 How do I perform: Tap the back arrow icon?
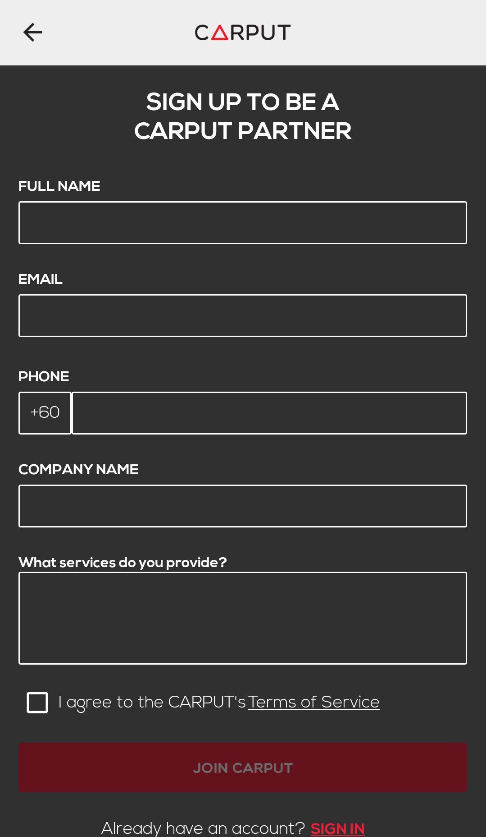tap(33, 32)
